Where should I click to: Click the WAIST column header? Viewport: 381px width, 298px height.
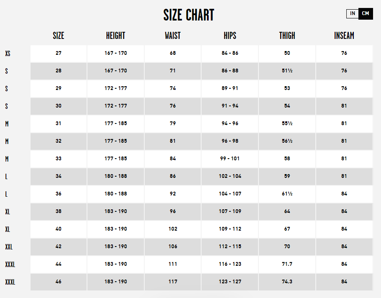click(x=173, y=36)
